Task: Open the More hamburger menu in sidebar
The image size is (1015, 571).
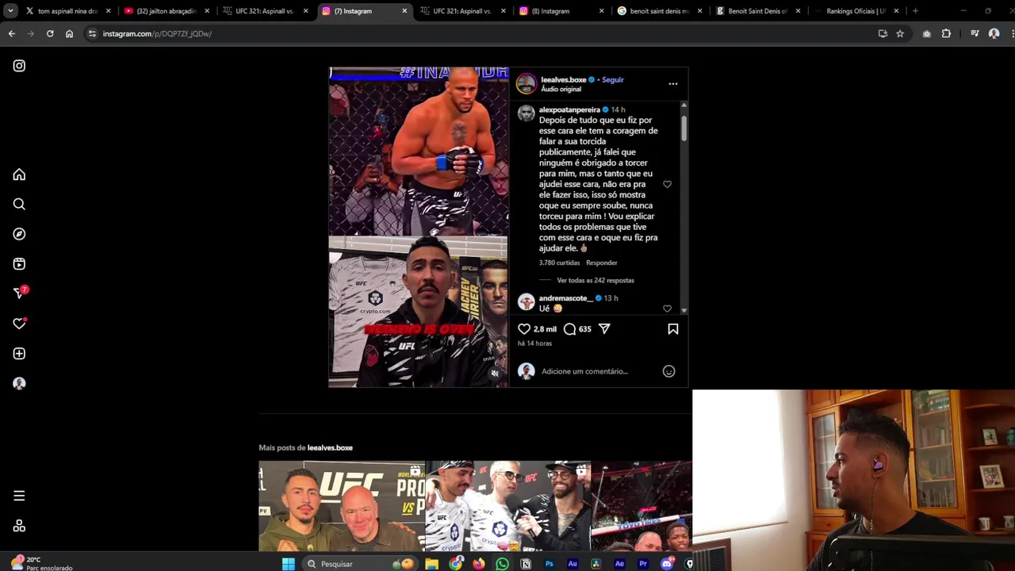Action: tap(19, 496)
